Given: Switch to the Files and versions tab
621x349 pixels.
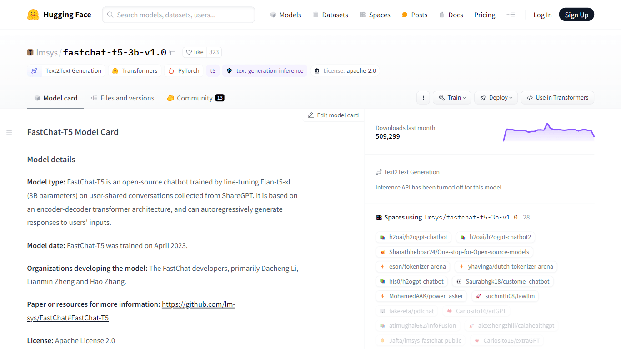Looking at the screenshot, I should [122, 98].
